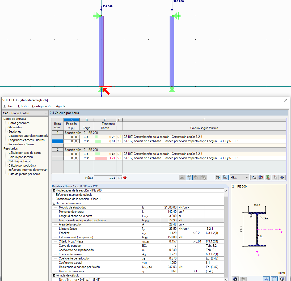
Task: Select row header for barra 2
Action: [57, 150]
